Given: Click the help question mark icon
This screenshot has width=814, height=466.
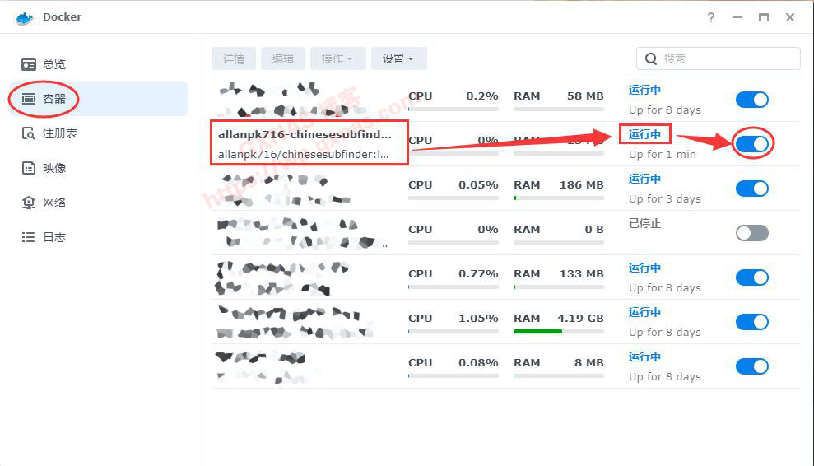Looking at the screenshot, I should click(x=711, y=17).
